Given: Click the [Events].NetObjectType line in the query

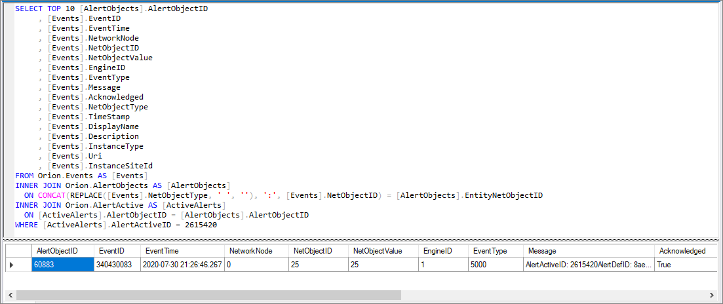Looking at the screenshot, I should pos(94,107).
